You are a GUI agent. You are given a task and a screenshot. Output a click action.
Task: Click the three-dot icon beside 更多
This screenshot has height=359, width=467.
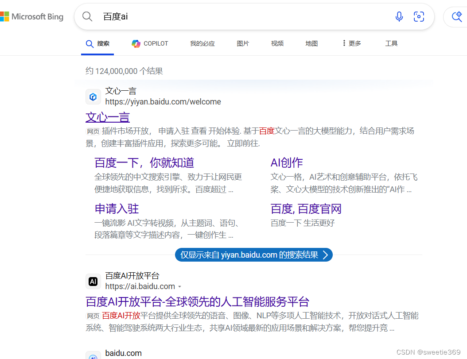click(x=344, y=43)
